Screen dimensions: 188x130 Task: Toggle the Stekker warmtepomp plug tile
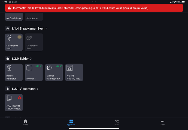point(54,72)
